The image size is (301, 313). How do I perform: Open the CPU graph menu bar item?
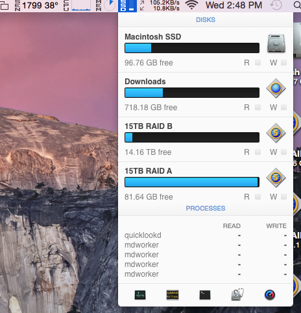tap(77, 6)
